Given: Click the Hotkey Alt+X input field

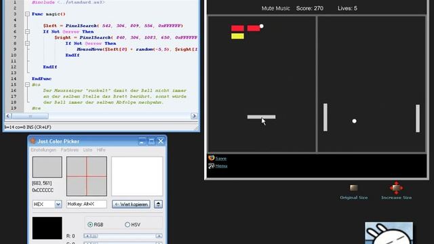Looking at the screenshot, I should click(x=87, y=204).
